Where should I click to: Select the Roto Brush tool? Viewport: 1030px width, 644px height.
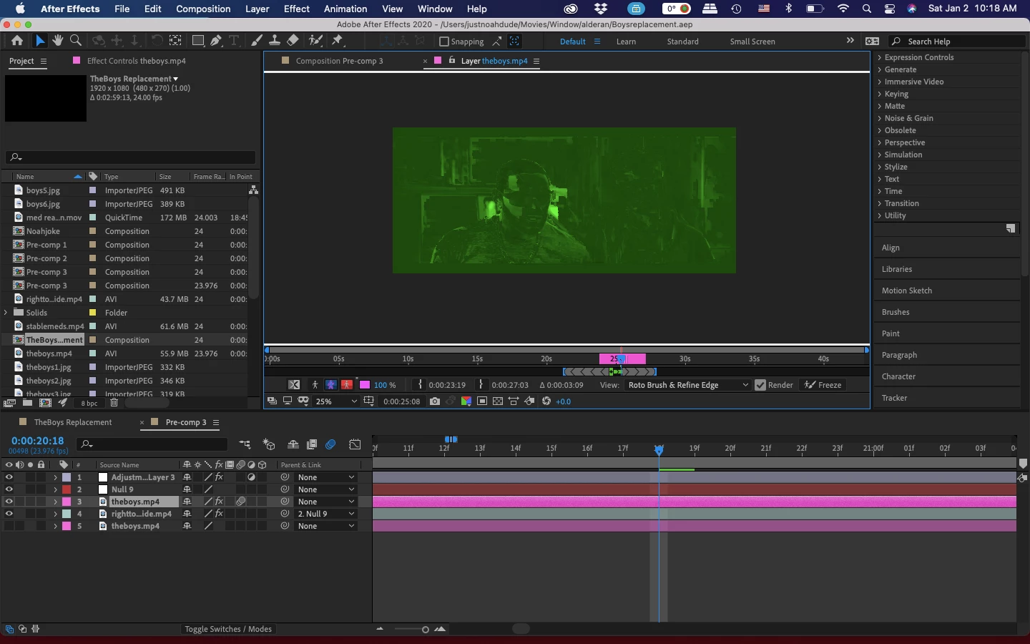(315, 41)
